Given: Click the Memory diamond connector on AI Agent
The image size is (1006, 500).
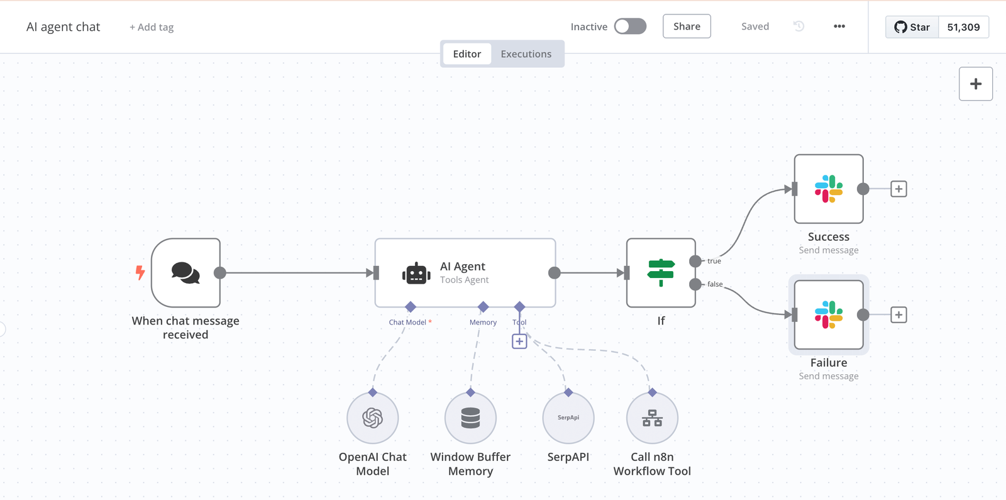Looking at the screenshot, I should coord(484,307).
